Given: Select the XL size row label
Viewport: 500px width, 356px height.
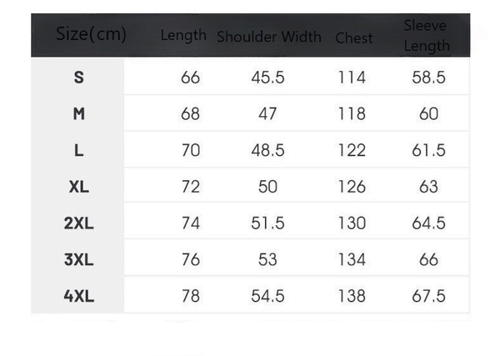Looking at the screenshot, I should (x=79, y=187).
